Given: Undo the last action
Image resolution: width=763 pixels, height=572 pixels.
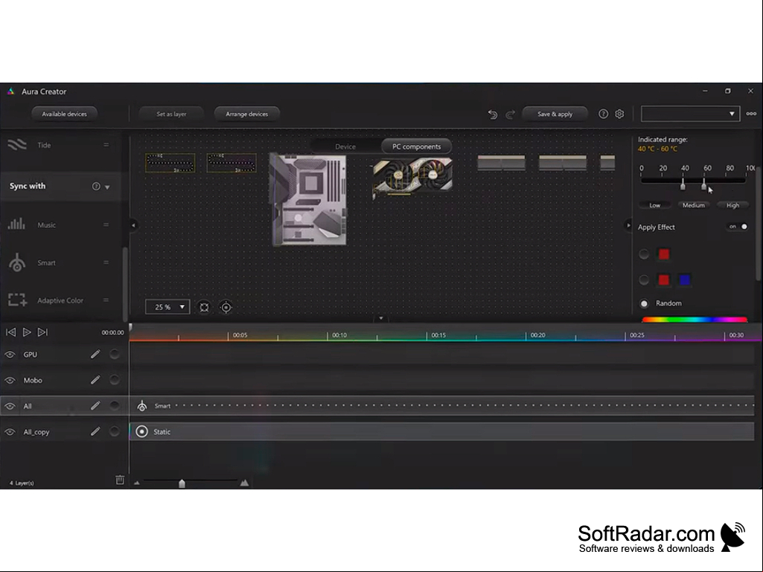Looking at the screenshot, I should [493, 115].
